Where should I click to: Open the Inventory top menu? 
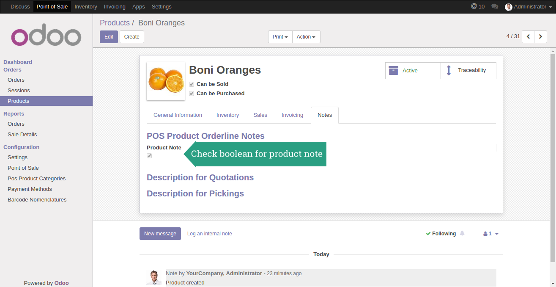pyautogui.click(x=86, y=7)
